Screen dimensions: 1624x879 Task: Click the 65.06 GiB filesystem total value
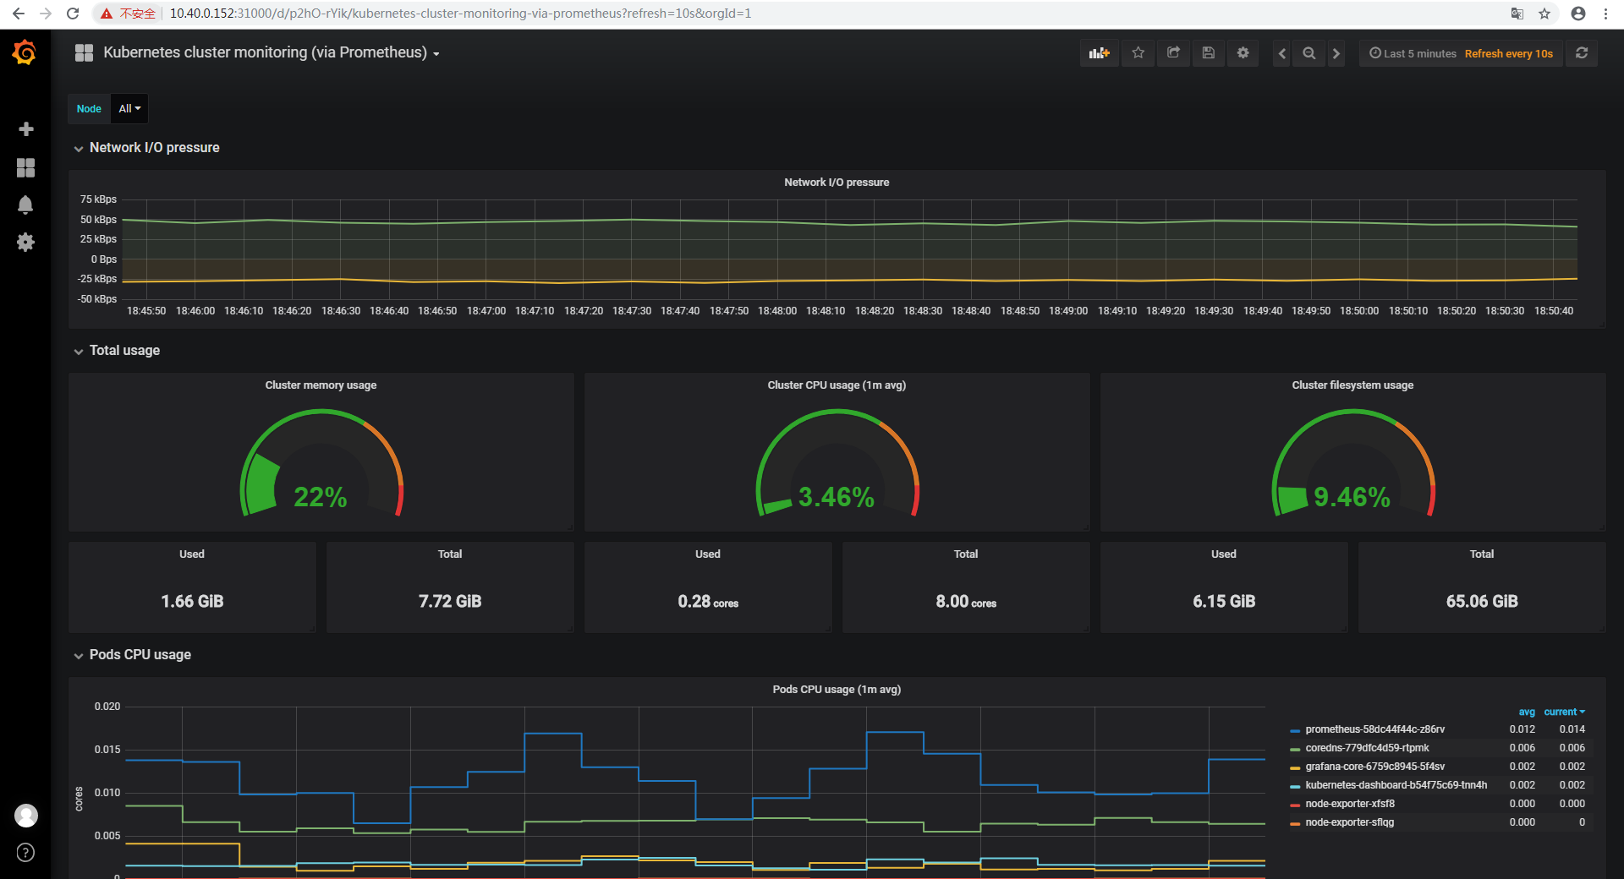pos(1482,601)
